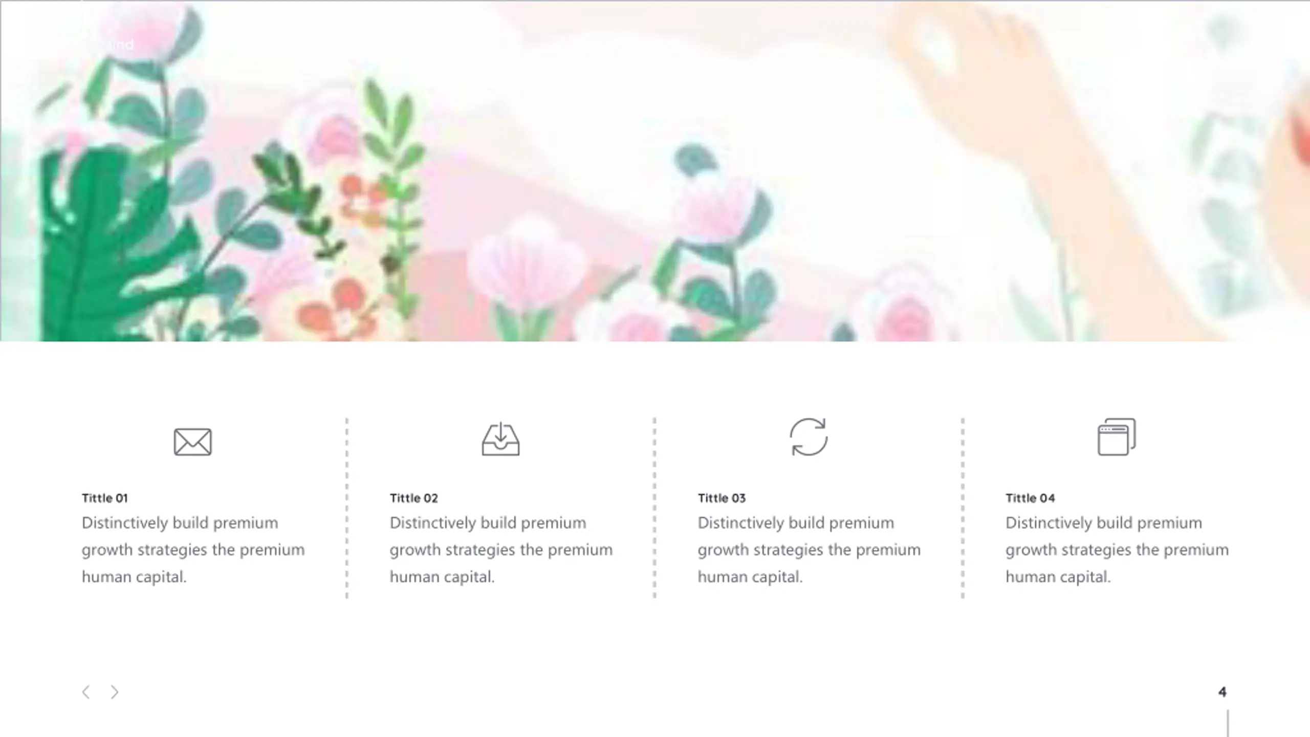1310x737 pixels.
Task: Click the paragraph under Tittle 04
Action: click(x=1117, y=550)
